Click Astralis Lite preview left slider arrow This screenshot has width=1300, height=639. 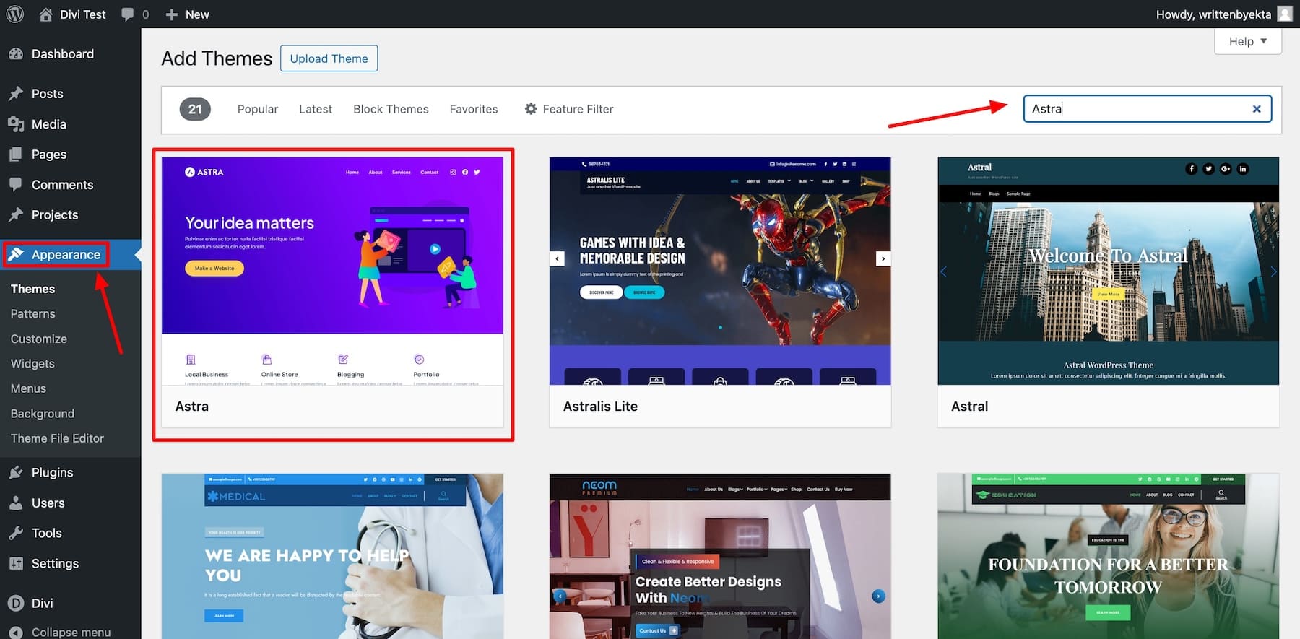(557, 258)
